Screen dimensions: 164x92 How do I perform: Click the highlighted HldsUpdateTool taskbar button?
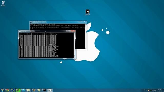click(50, 90)
